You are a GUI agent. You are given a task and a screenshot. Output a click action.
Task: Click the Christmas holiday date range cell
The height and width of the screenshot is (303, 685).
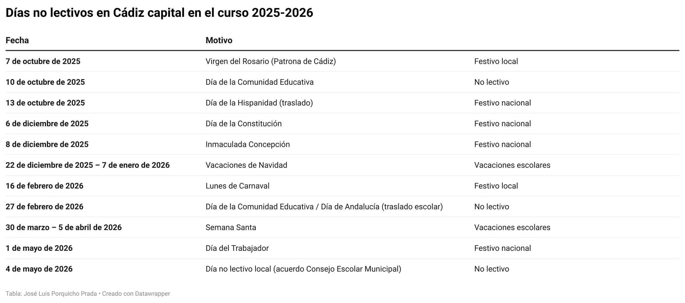88,165
